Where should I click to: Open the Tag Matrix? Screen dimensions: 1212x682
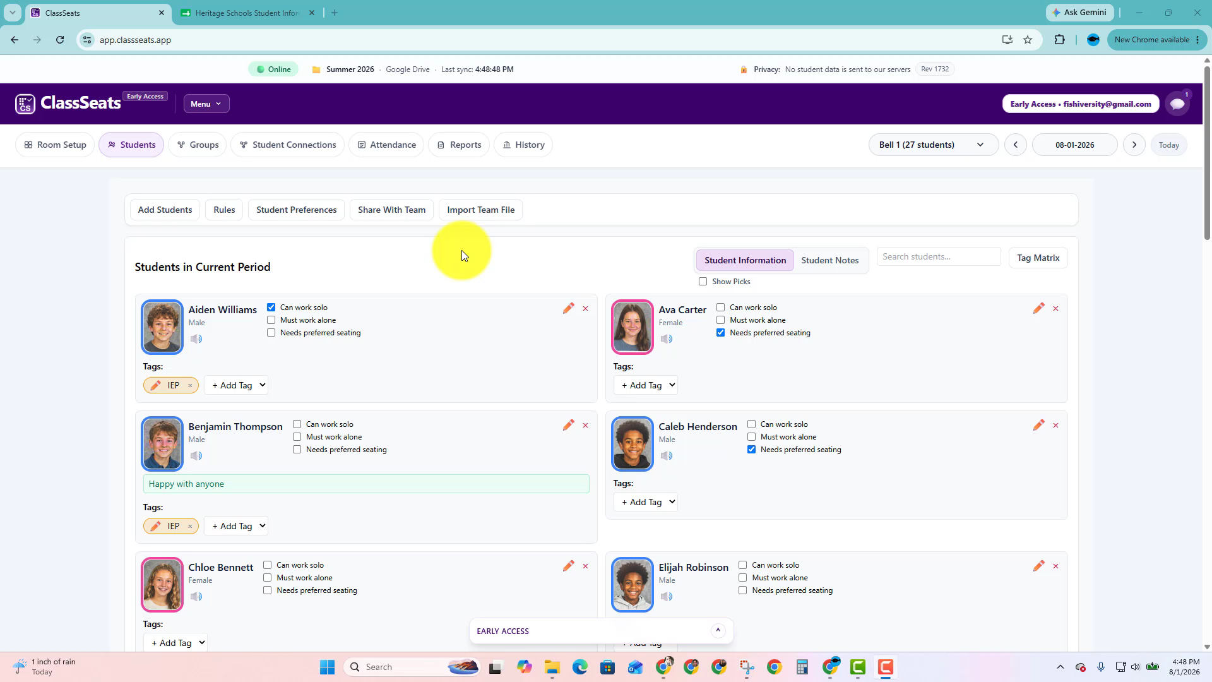click(x=1038, y=258)
